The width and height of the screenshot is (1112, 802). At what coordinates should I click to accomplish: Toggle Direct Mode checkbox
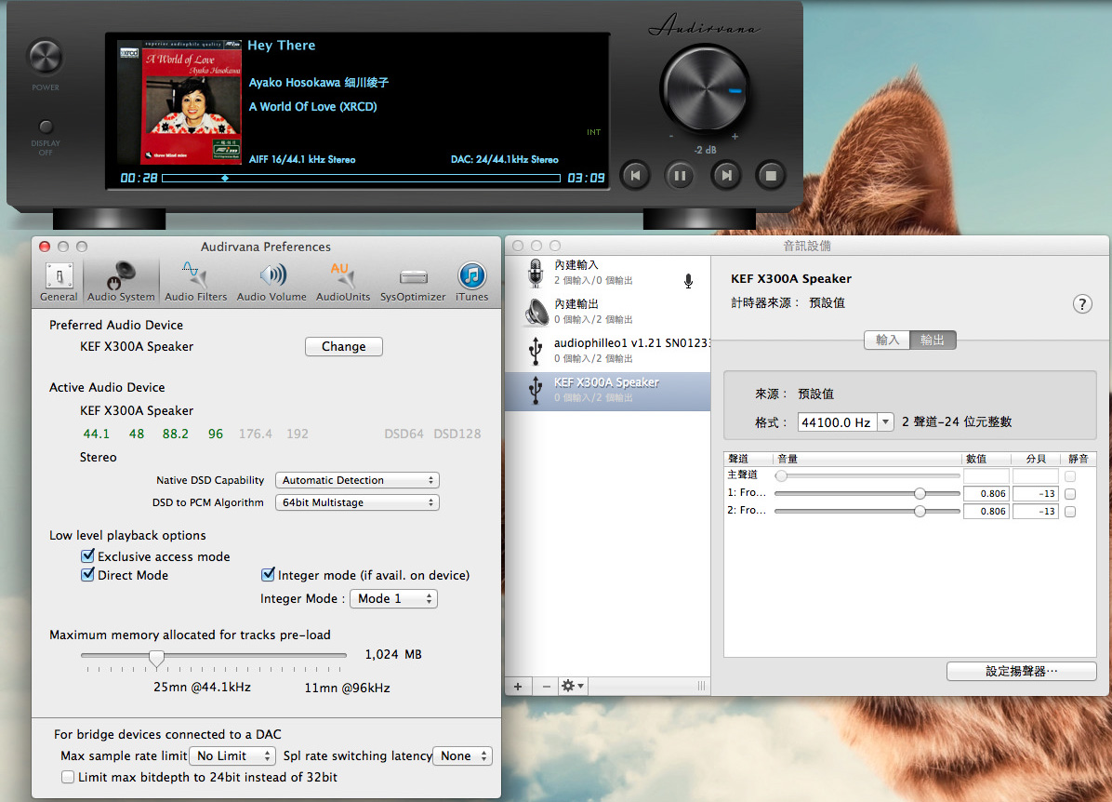pyautogui.click(x=88, y=574)
